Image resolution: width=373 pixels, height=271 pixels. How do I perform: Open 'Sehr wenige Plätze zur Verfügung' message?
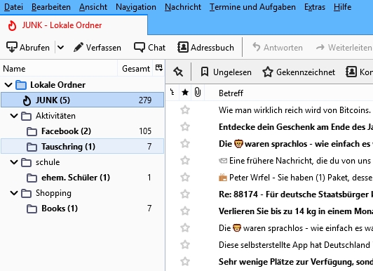point(296,262)
